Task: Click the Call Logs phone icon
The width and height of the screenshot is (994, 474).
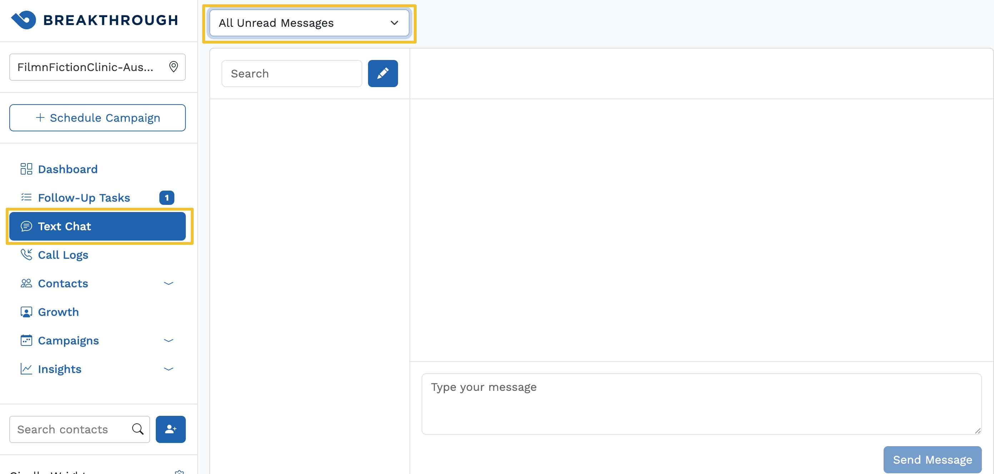Action: click(x=26, y=255)
